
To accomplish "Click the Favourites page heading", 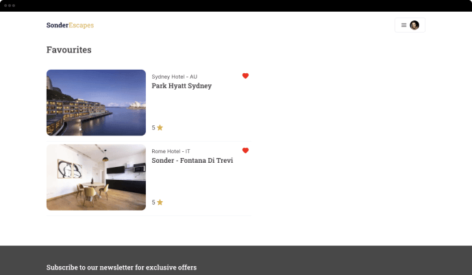I will coord(69,49).
